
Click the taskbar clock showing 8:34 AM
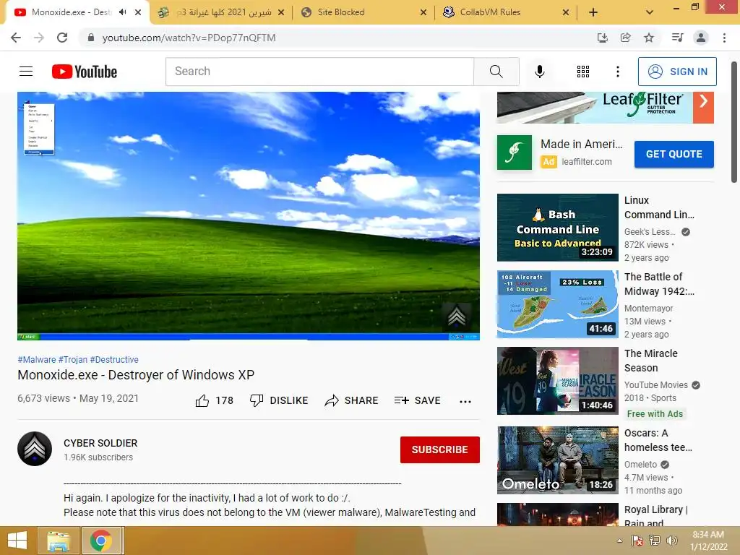coord(708,541)
